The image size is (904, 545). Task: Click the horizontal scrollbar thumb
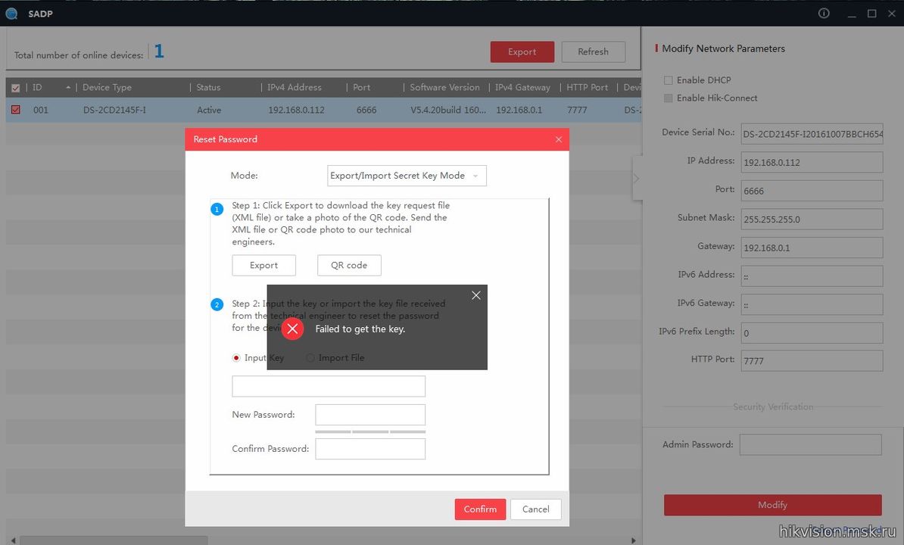tap(114, 541)
